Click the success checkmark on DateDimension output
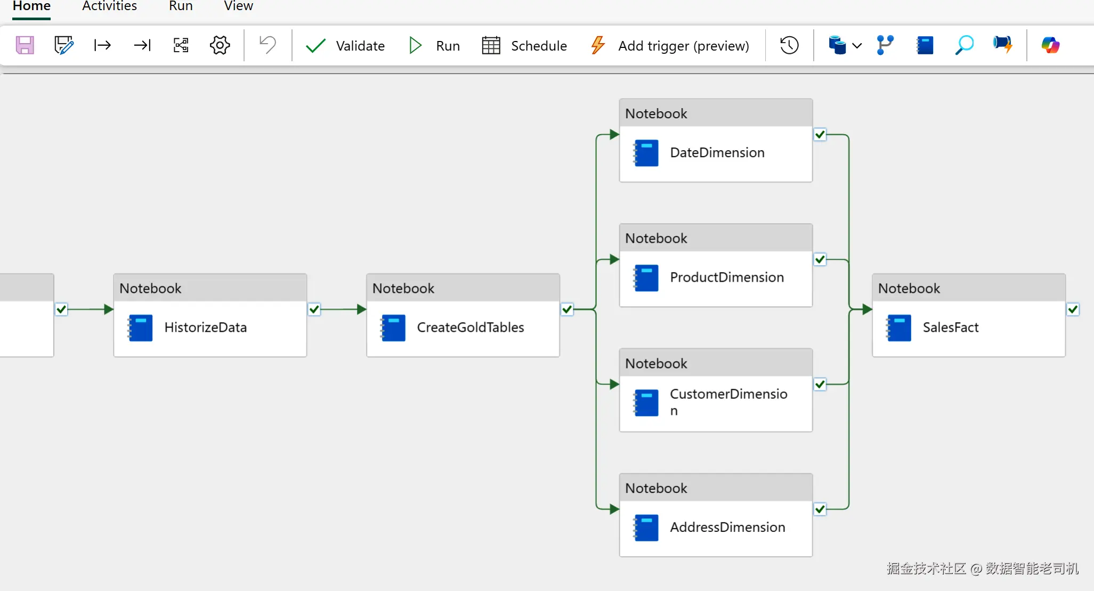Image resolution: width=1094 pixels, height=591 pixels. coord(820,135)
